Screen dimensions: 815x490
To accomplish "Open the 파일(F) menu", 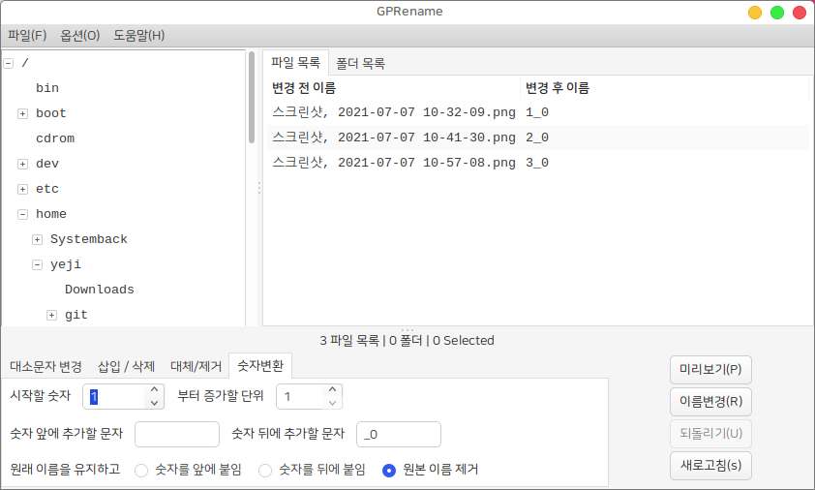I will [x=27, y=36].
